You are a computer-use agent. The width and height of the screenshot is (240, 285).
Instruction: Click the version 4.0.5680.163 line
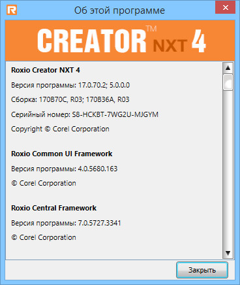64,169
